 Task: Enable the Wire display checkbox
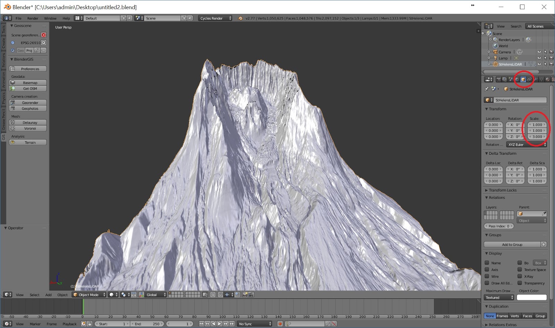coord(487,276)
